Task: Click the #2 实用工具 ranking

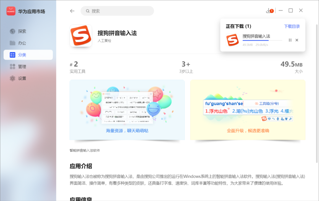Action: point(77,67)
